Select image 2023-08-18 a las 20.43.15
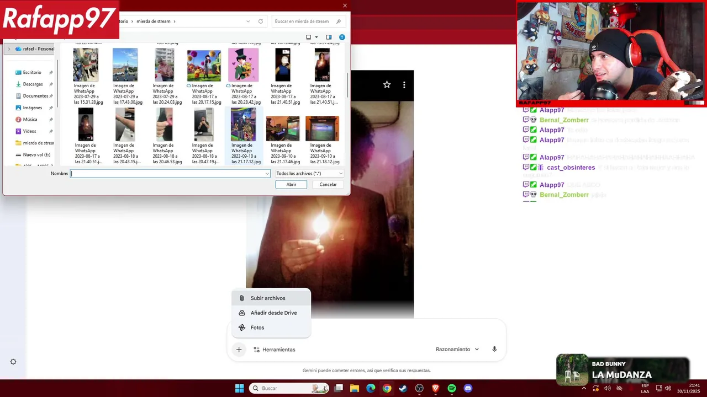 [x=125, y=136]
